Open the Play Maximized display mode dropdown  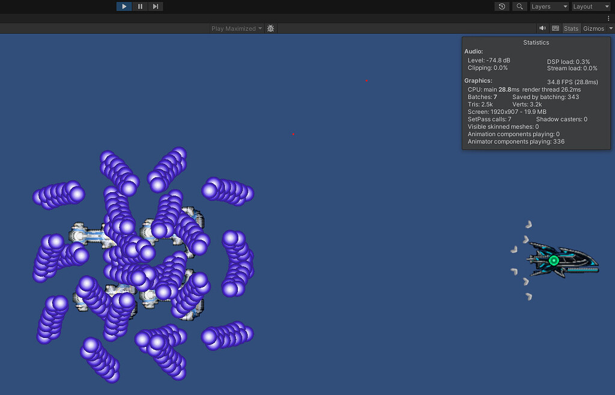tap(235, 28)
